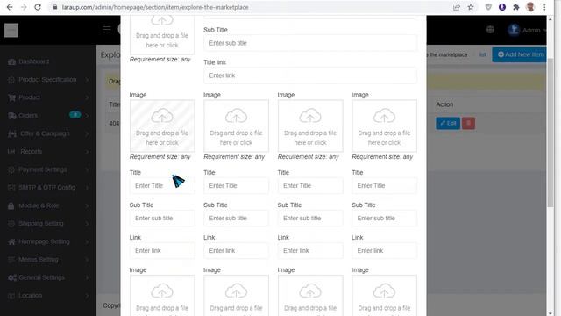Image resolution: width=561 pixels, height=316 pixels.
Task: Click fourth column Enter sub title field
Action: (x=384, y=219)
